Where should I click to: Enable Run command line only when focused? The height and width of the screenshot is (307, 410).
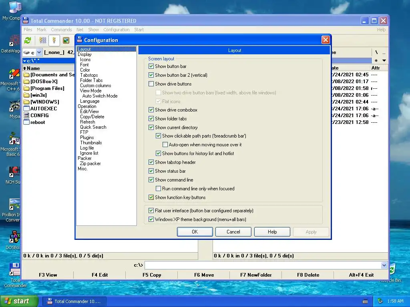click(158, 189)
